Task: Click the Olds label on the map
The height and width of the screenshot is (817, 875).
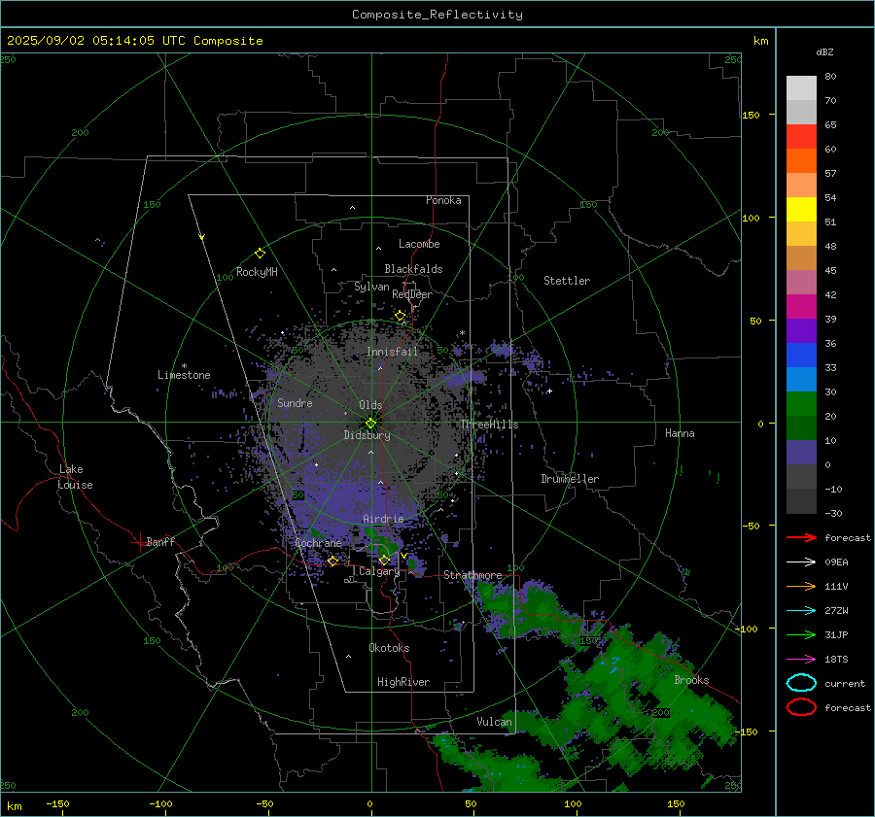Action: (x=370, y=405)
